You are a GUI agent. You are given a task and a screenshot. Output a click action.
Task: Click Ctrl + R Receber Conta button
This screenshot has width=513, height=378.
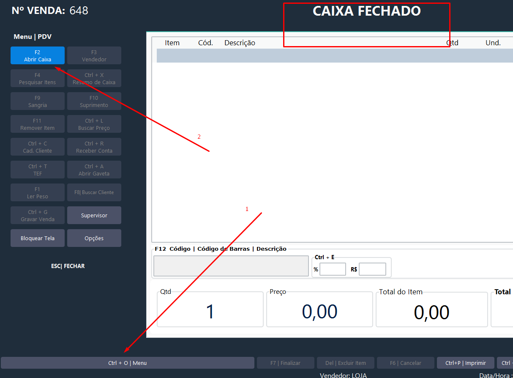pos(94,147)
